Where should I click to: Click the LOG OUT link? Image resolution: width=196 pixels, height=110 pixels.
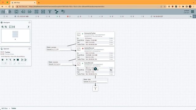tap(187, 13)
